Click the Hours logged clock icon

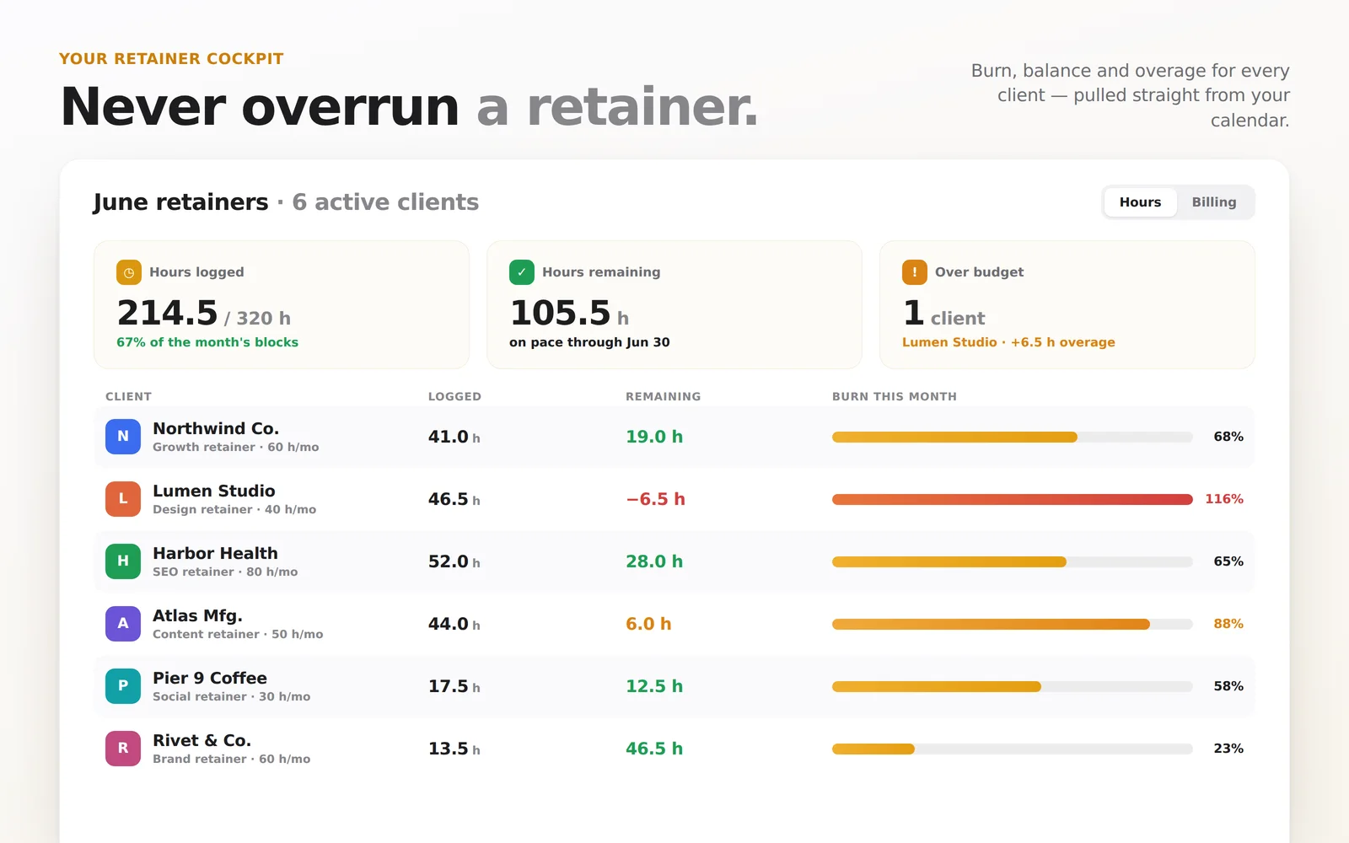[129, 272]
